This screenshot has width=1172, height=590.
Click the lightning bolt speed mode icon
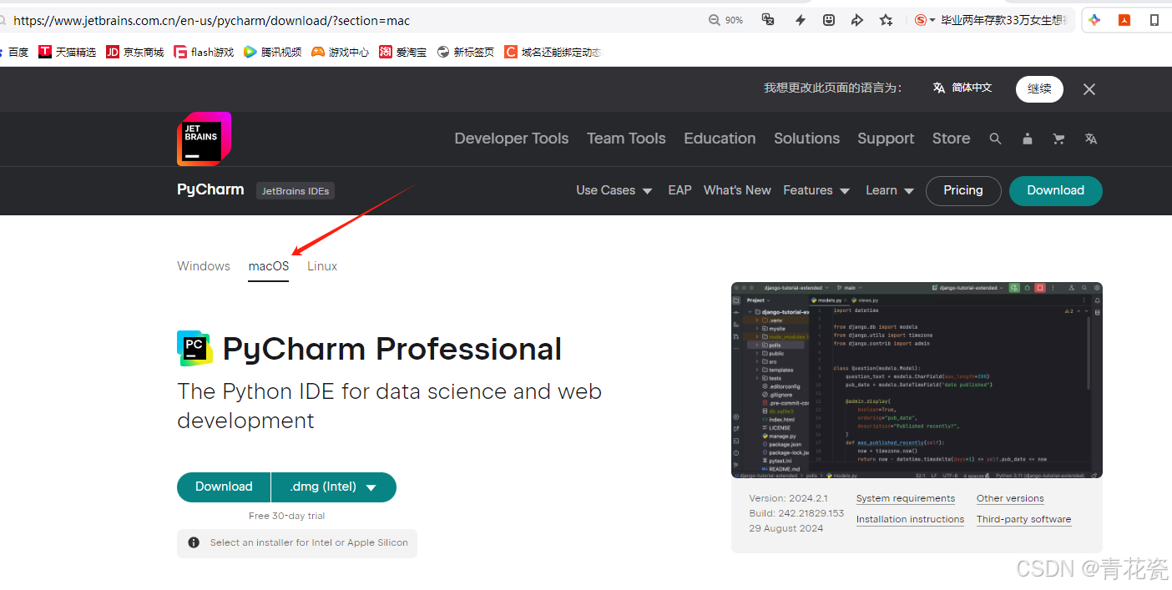tap(800, 20)
